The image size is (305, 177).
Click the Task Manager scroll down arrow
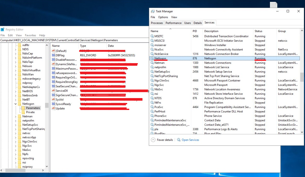[302, 132]
